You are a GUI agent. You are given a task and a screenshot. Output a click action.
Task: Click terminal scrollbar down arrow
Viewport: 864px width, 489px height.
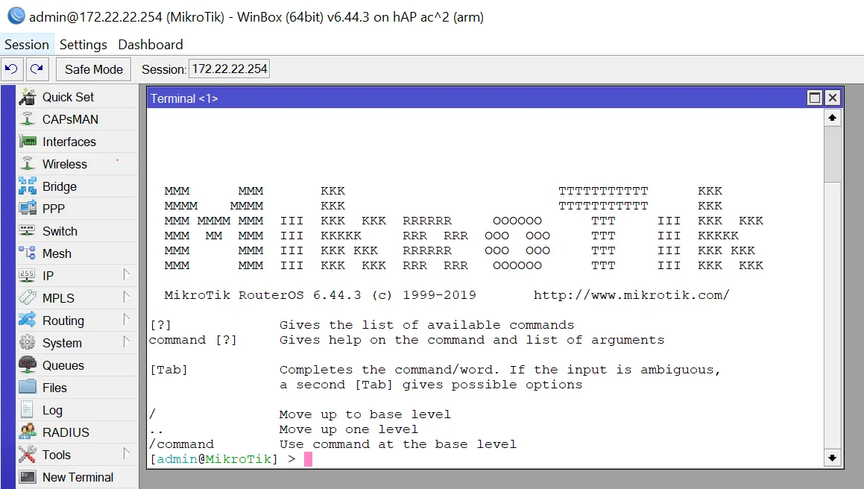point(832,458)
